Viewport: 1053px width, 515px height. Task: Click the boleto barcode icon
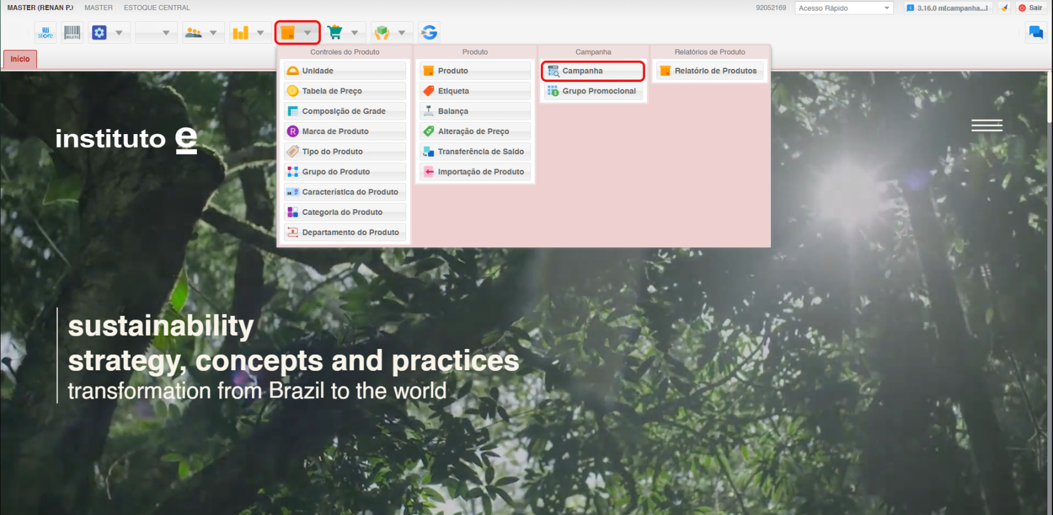coord(72,33)
